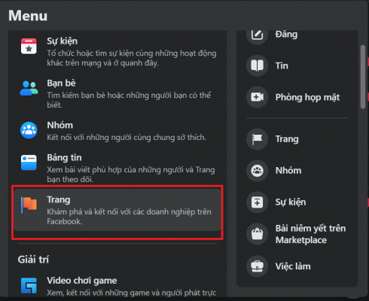
Task: Click the Tin open book icon
Action: 257,65
